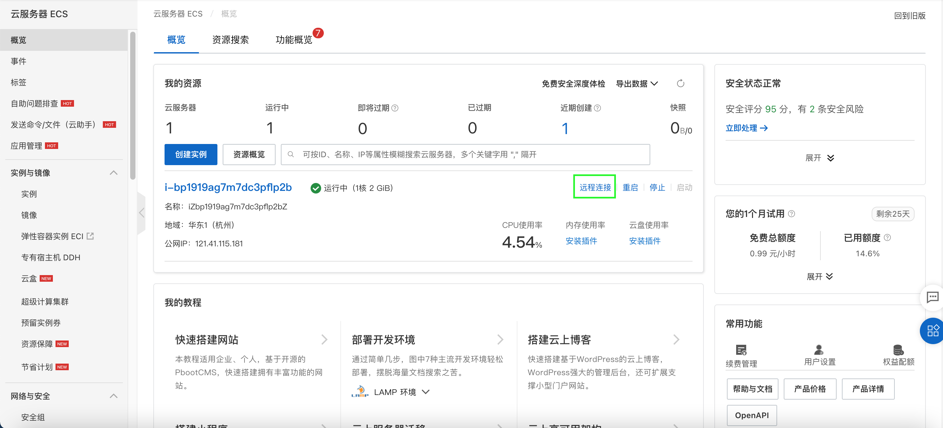This screenshot has height=428, width=943.
Task: Click the help icon beside 即将过期
Action: (395, 108)
